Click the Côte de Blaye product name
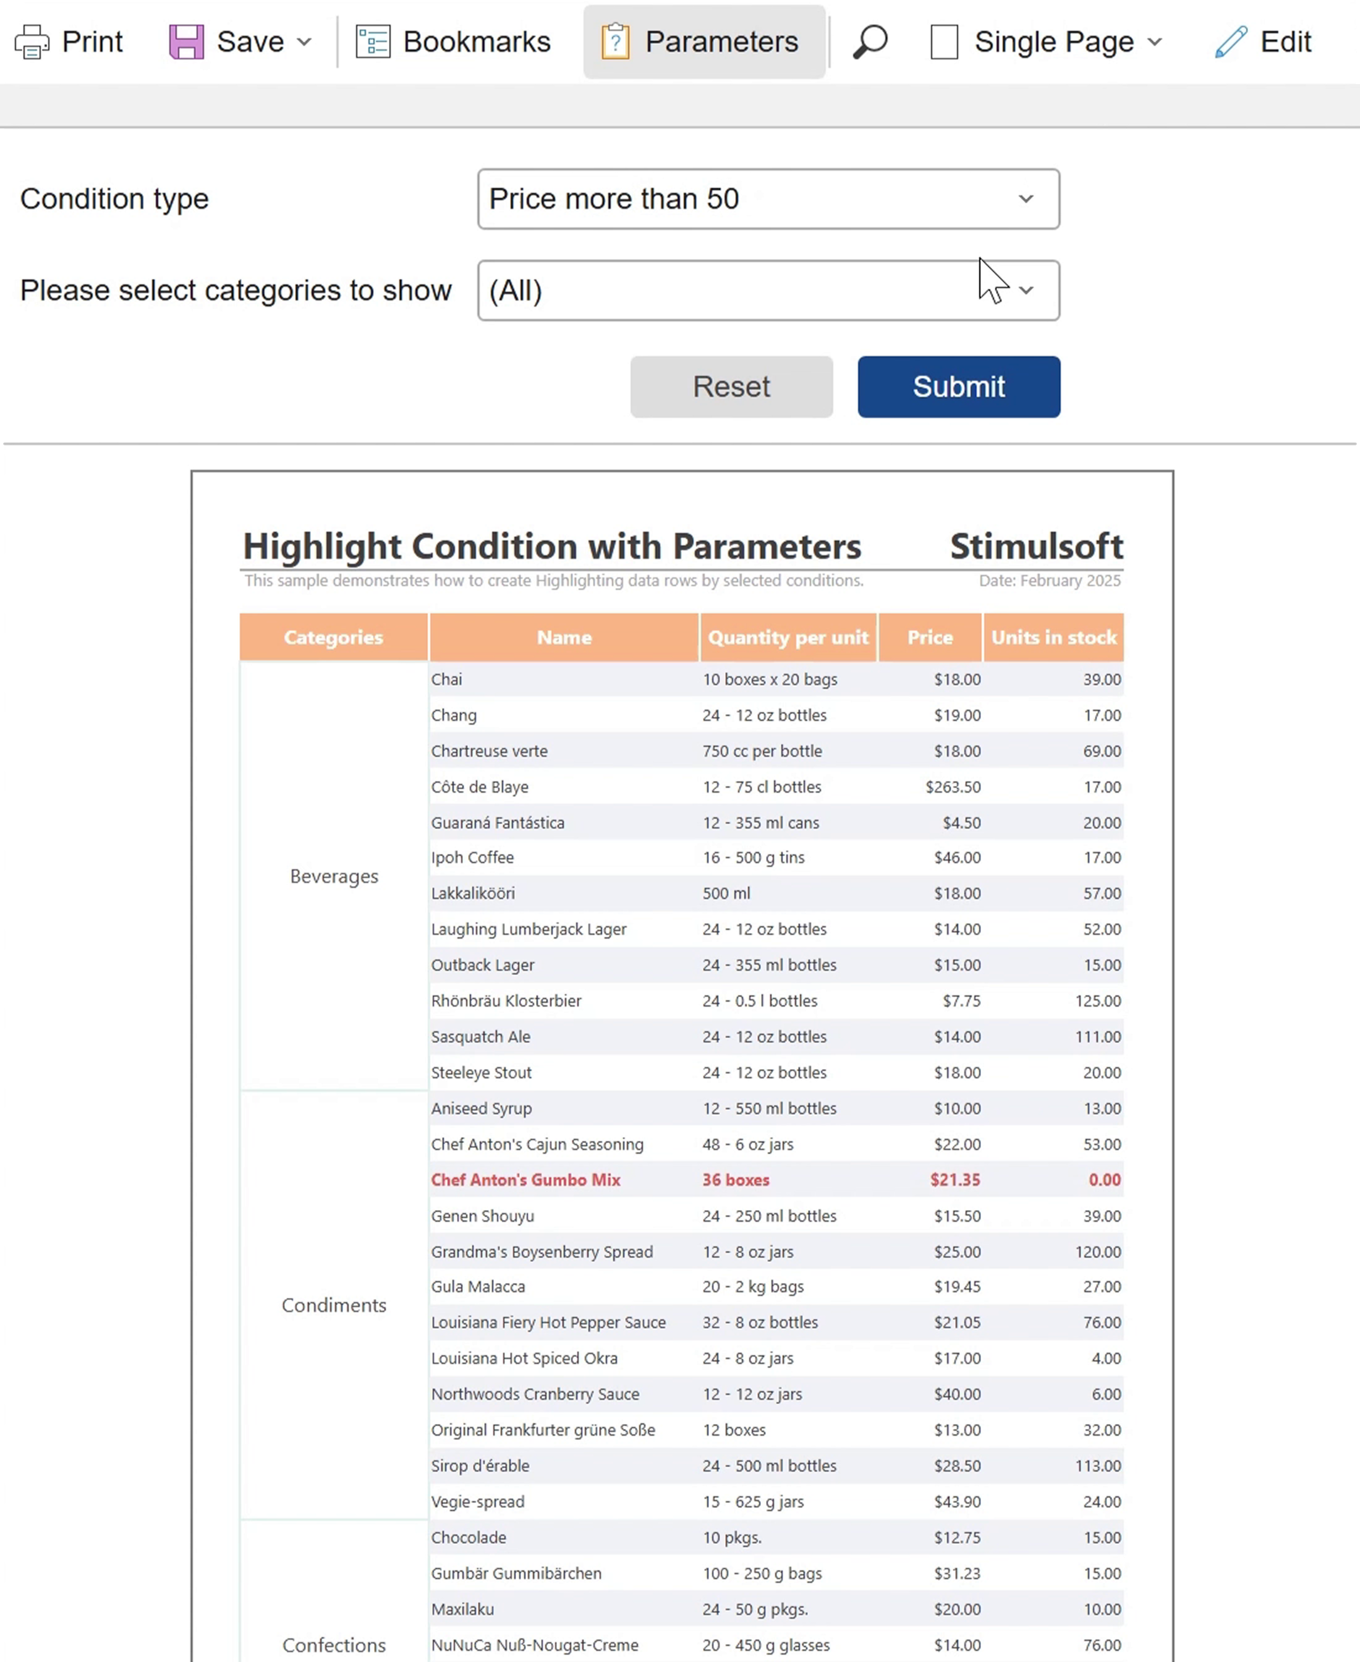This screenshot has width=1360, height=1662. coord(480,786)
